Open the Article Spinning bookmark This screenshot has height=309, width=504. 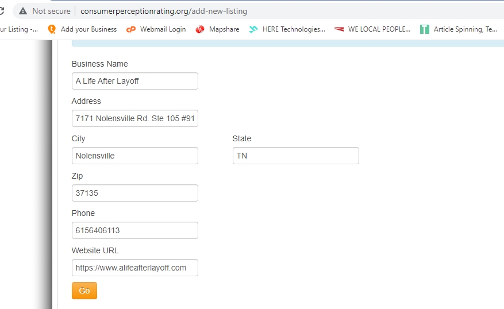(x=459, y=29)
